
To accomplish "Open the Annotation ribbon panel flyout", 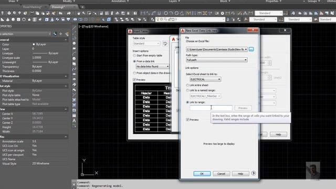I will [x=120, y=1].
